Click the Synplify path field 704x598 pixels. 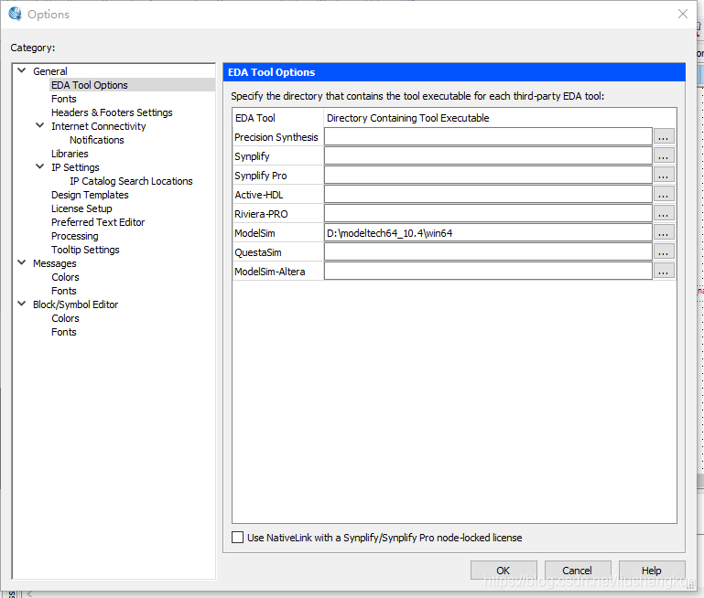tap(488, 156)
